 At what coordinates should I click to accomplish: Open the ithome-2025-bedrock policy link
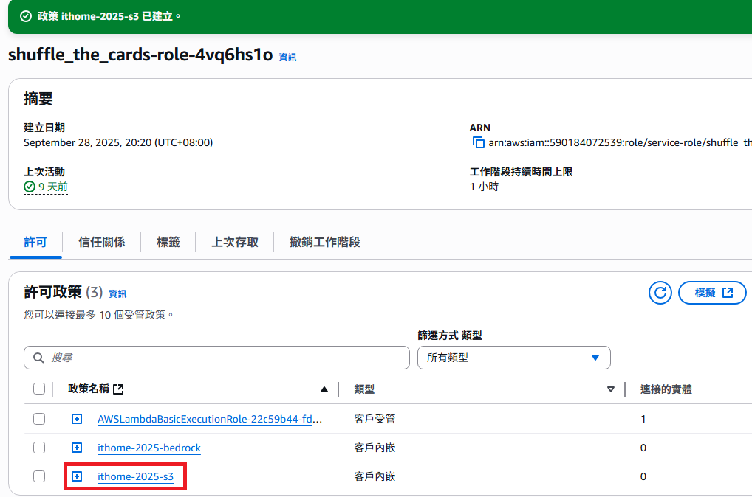(x=149, y=448)
